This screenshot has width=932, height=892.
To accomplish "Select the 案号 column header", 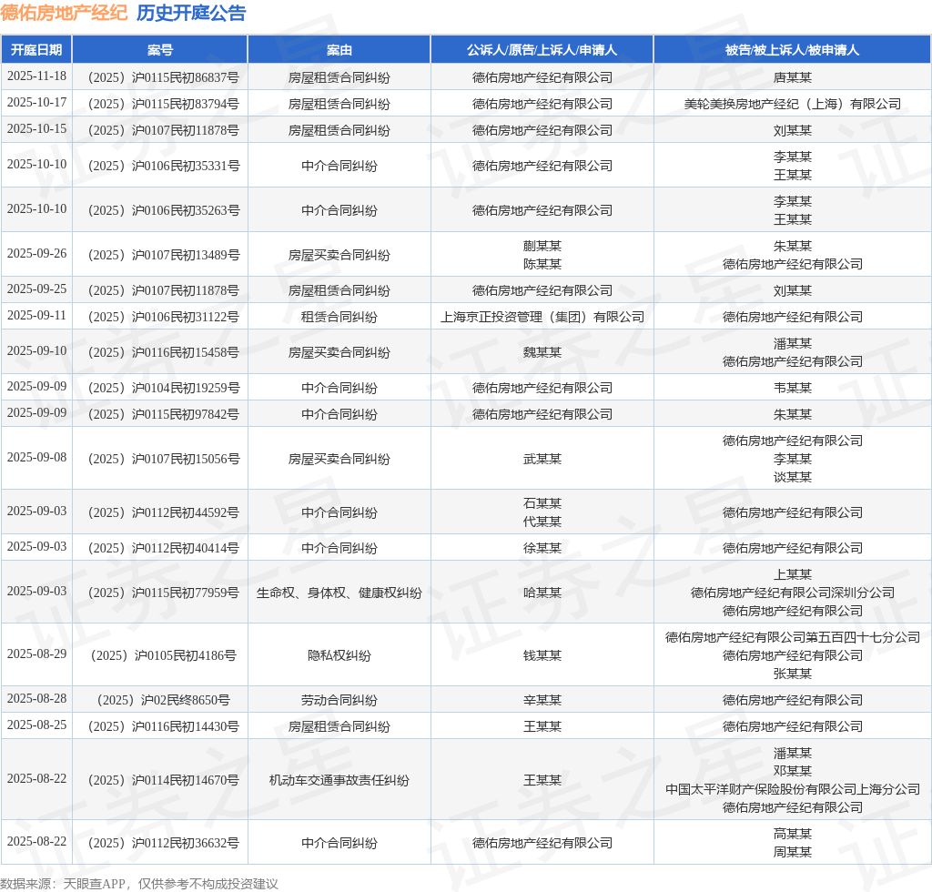I will coord(160,50).
